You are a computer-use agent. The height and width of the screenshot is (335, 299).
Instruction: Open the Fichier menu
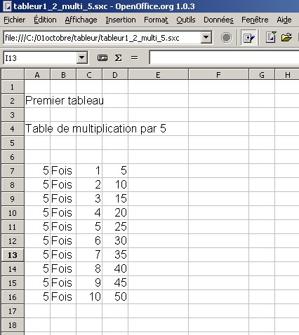click(15, 20)
